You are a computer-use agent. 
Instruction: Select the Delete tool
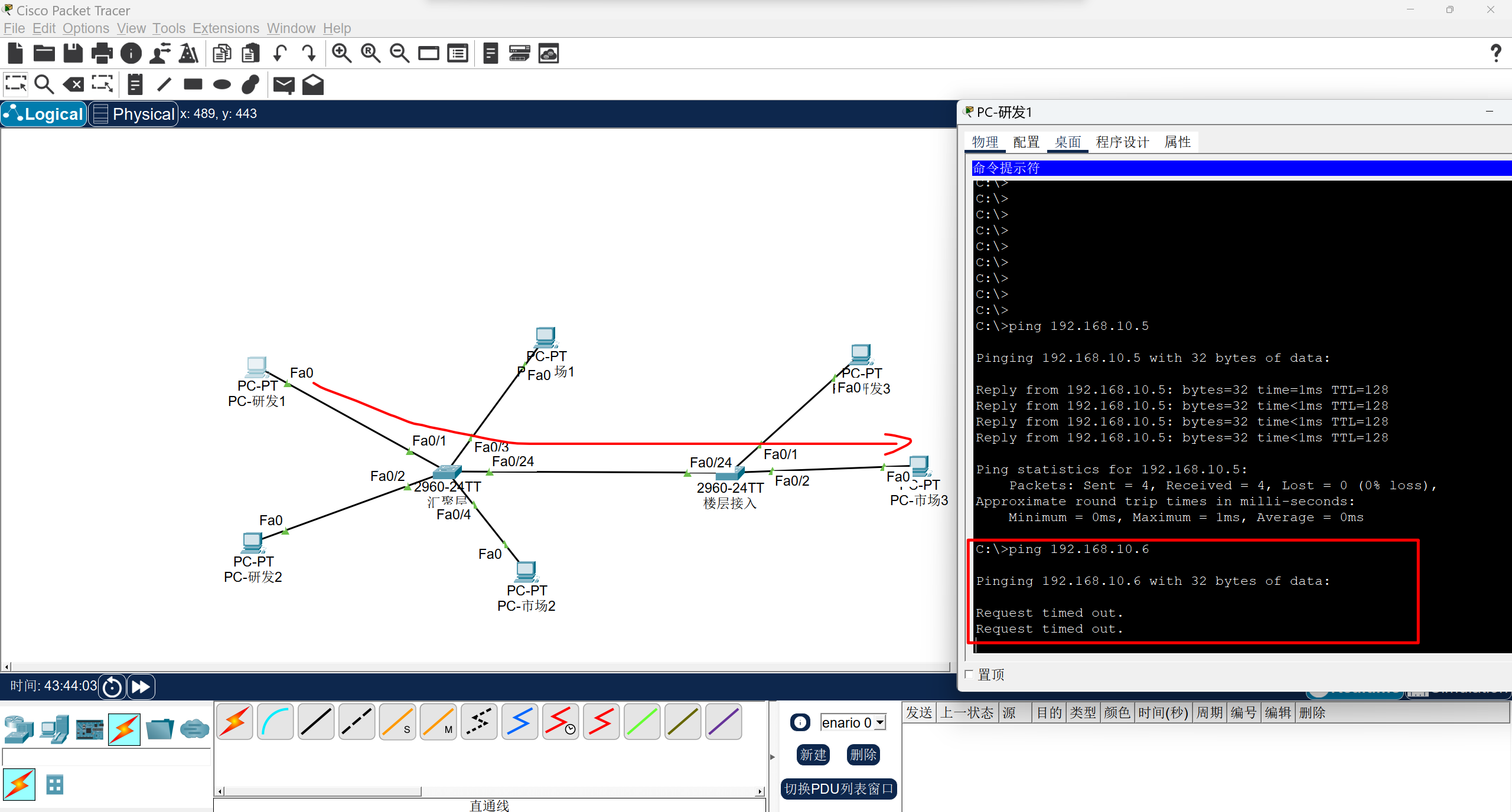click(x=73, y=84)
